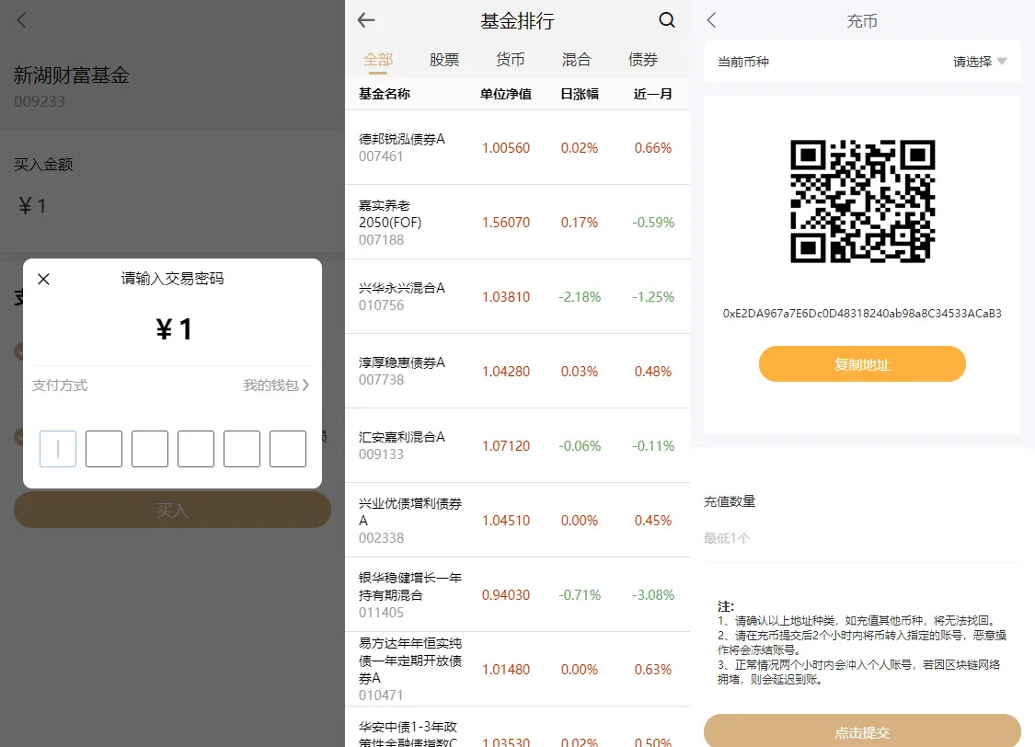Click the daily change 0.03%
The height and width of the screenshot is (747, 1035).
coord(580,372)
